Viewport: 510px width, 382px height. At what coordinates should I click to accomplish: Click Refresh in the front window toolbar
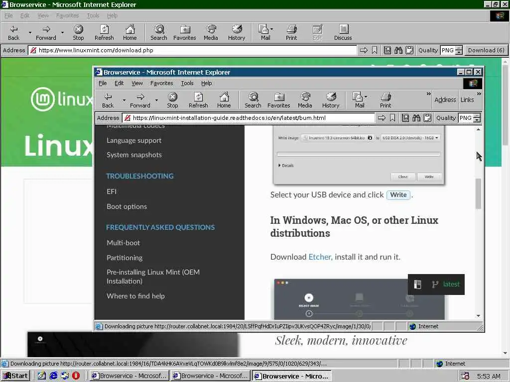198,100
